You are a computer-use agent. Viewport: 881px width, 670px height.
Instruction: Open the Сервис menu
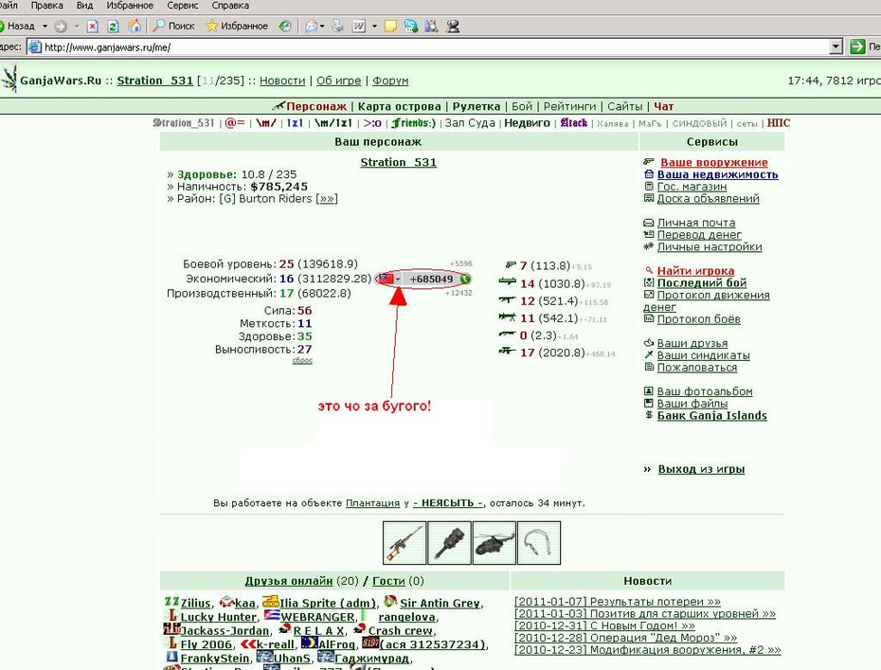pos(183,6)
